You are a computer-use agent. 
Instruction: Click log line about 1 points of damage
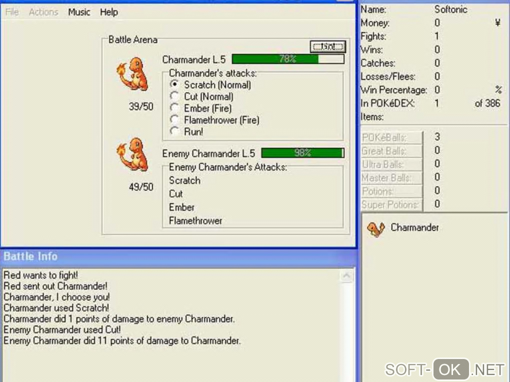tap(119, 319)
